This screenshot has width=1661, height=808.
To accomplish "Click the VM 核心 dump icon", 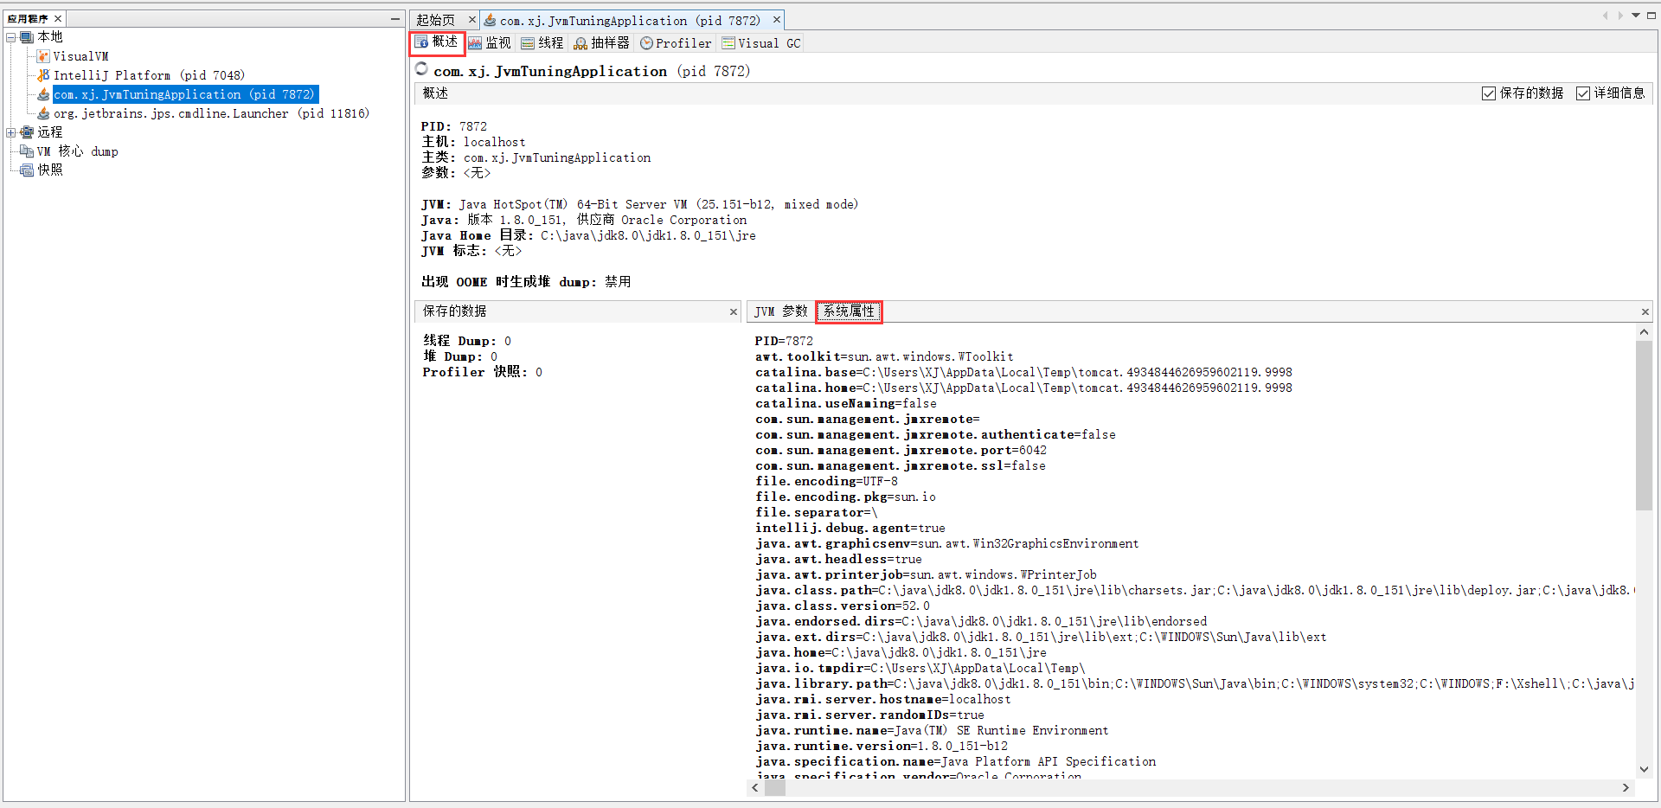I will click(x=27, y=151).
